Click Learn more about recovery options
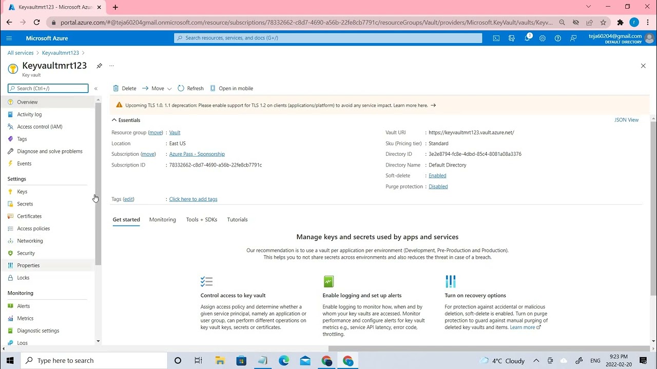The width and height of the screenshot is (657, 369). (x=525, y=327)
